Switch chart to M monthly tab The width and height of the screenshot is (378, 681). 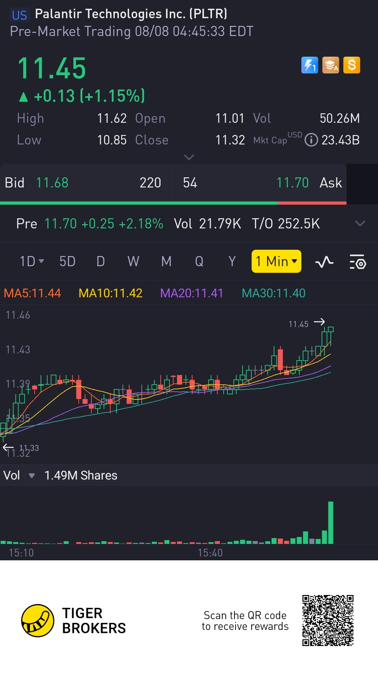(167, 261)
